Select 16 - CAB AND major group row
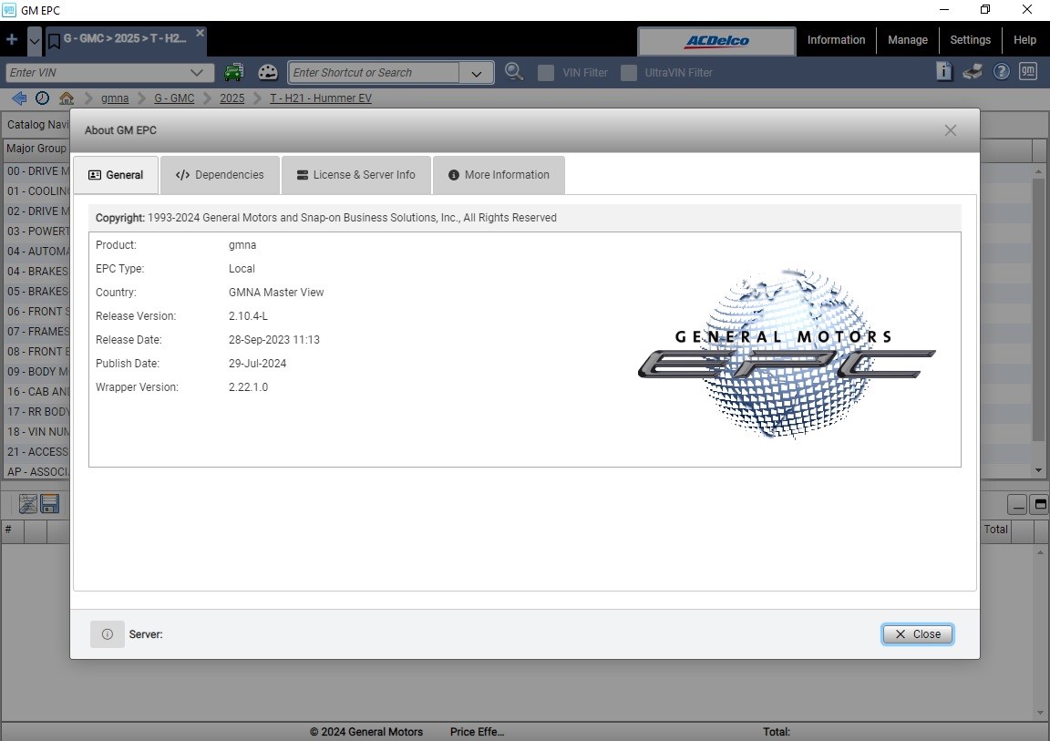 [x=36, y=392]
